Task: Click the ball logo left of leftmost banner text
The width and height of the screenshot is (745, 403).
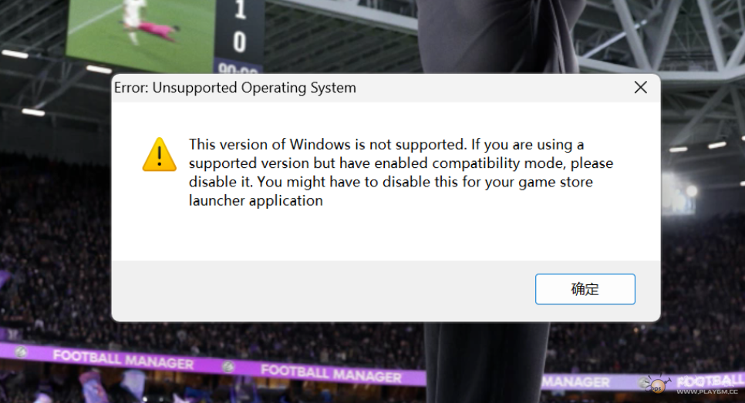Action: pos(21,351)
